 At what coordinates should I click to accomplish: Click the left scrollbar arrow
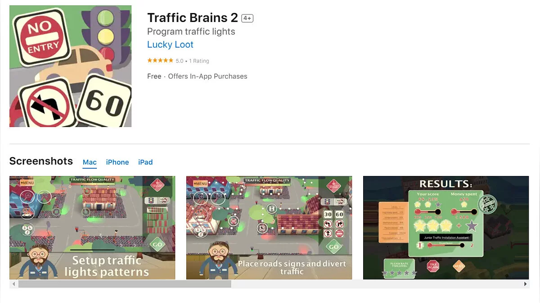[14, 284]
